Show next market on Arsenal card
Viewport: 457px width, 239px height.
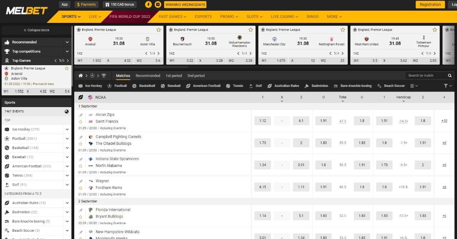pyautogui.click(x=158, y=53)
